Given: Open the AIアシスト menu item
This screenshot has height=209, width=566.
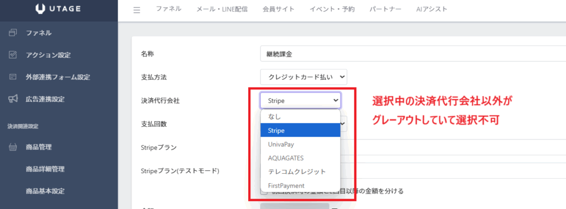Looking at the screenshot, I should point(432,9).
